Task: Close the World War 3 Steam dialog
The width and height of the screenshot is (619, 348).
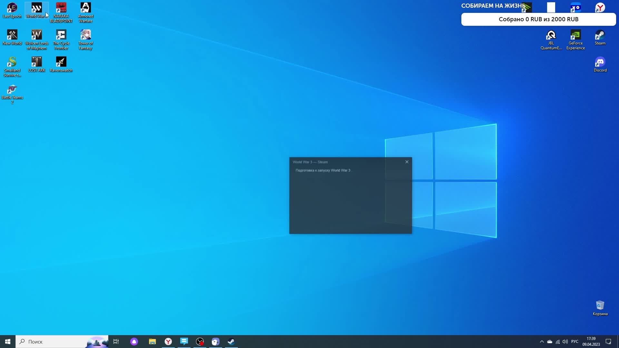Action: tap(407, 162)
